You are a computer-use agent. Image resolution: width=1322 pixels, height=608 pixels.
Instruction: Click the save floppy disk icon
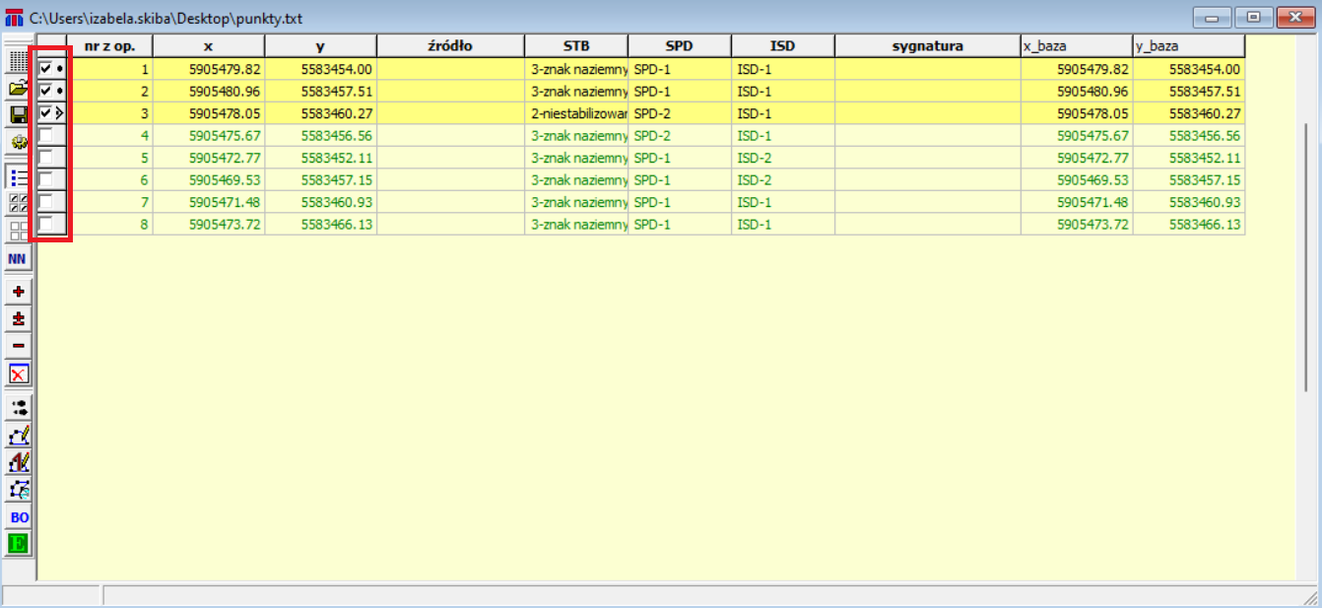(18, 115)
